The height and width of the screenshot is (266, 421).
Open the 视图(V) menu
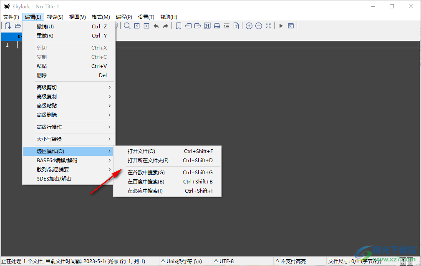pos(77,17)
